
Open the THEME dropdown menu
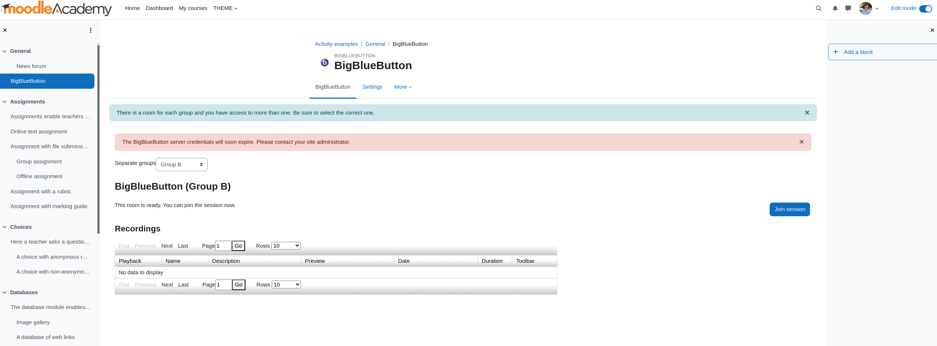click(225, 8)
